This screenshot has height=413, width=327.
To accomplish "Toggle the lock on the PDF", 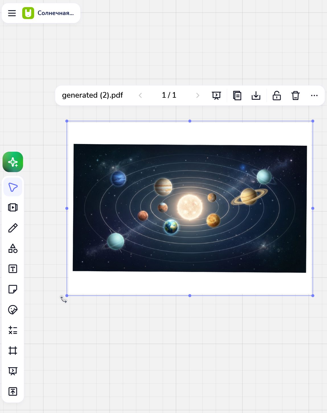I will click(x=277, y=95).
